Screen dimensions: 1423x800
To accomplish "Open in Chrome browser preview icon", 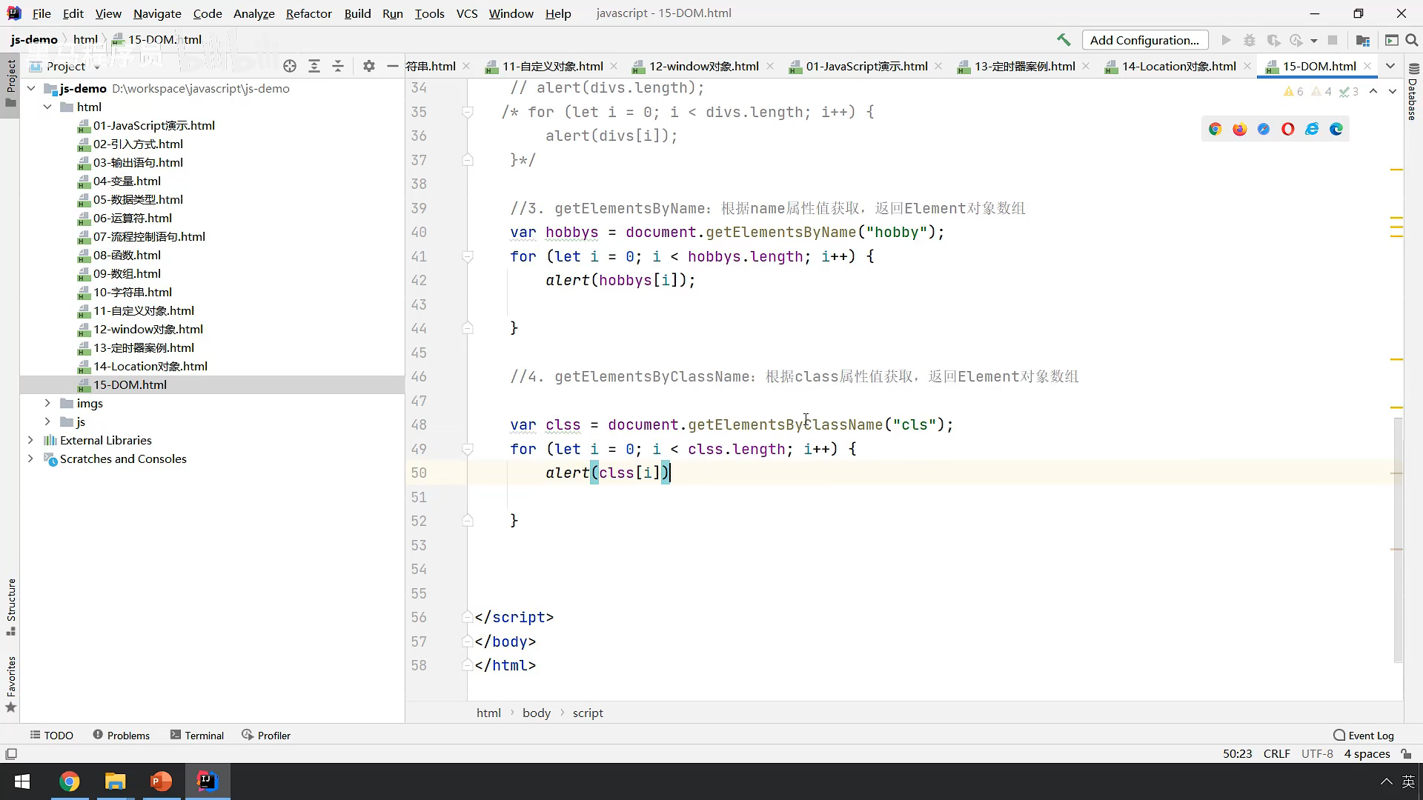I will coord(1215,129).
